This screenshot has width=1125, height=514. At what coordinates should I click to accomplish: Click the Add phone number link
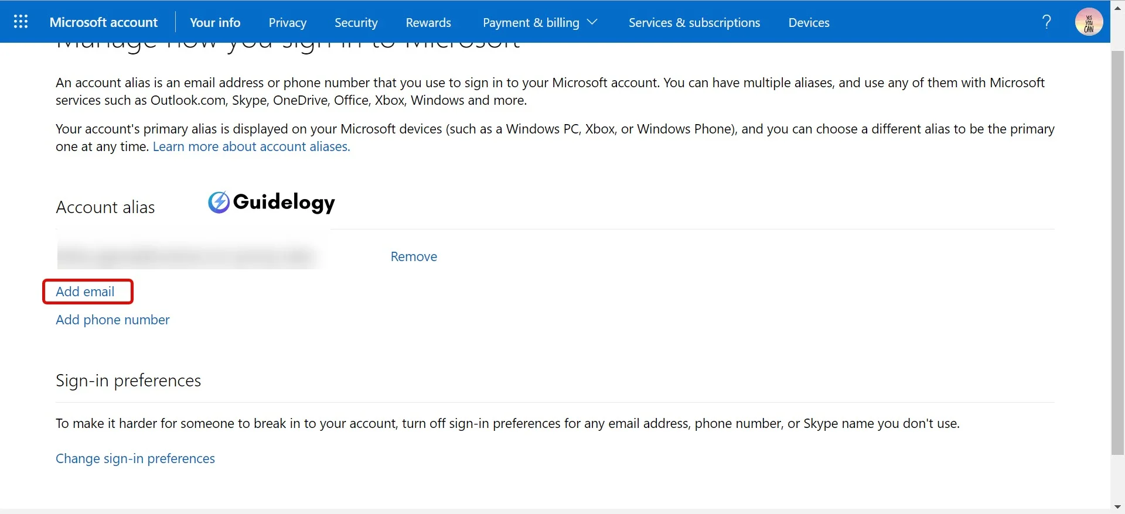click(112, 320)
